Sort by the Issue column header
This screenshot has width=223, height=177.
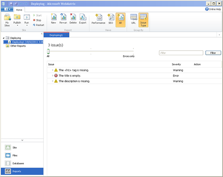(51, 64)
